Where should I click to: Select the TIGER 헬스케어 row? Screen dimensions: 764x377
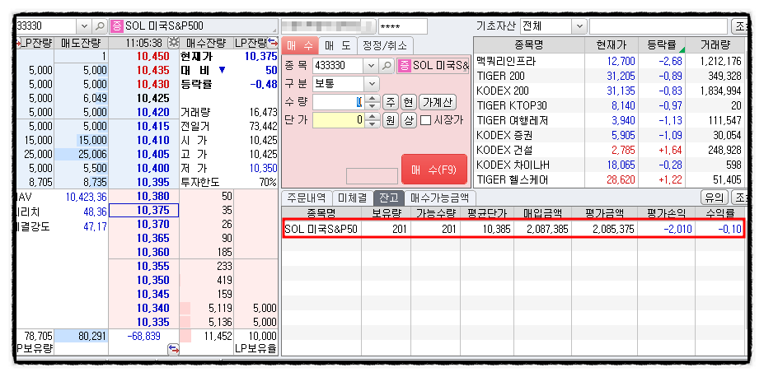click(x=609, y=180)
